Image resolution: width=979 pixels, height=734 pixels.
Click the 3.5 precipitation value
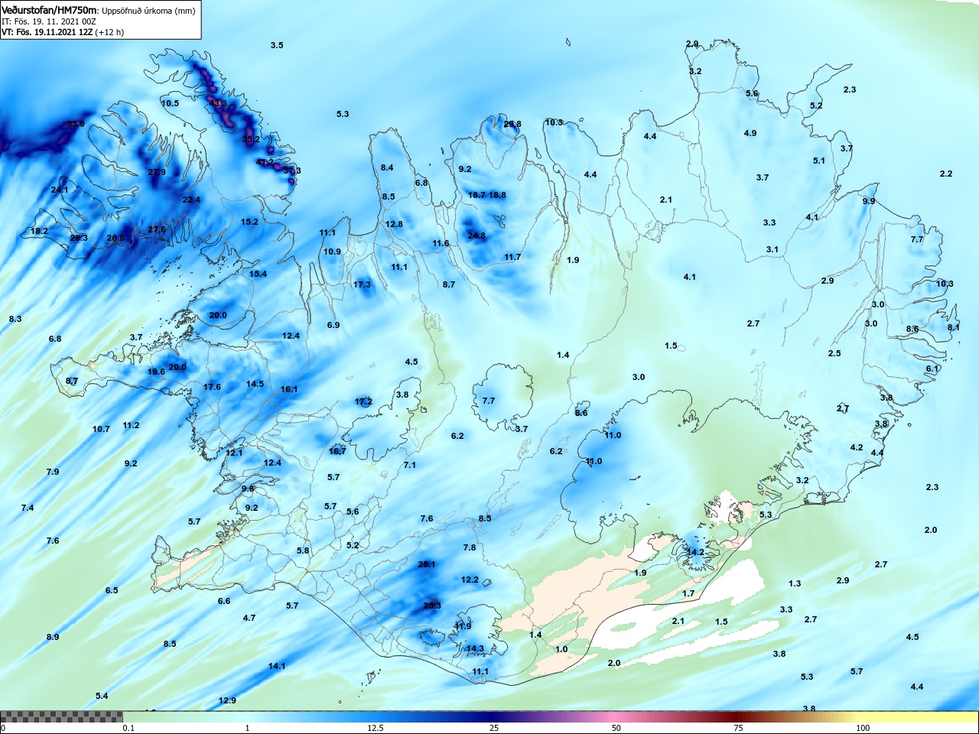pyautogui.click(x=277, y=45)
